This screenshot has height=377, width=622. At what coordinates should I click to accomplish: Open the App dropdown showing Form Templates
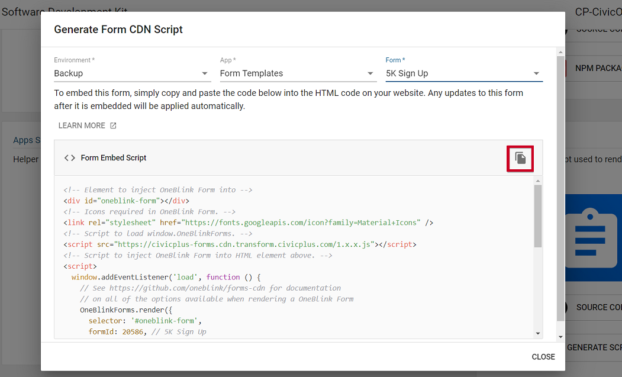point(298,73)
